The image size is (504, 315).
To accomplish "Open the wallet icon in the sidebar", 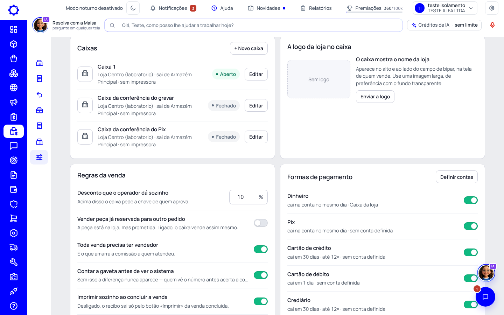I will [x=14, y=189].
